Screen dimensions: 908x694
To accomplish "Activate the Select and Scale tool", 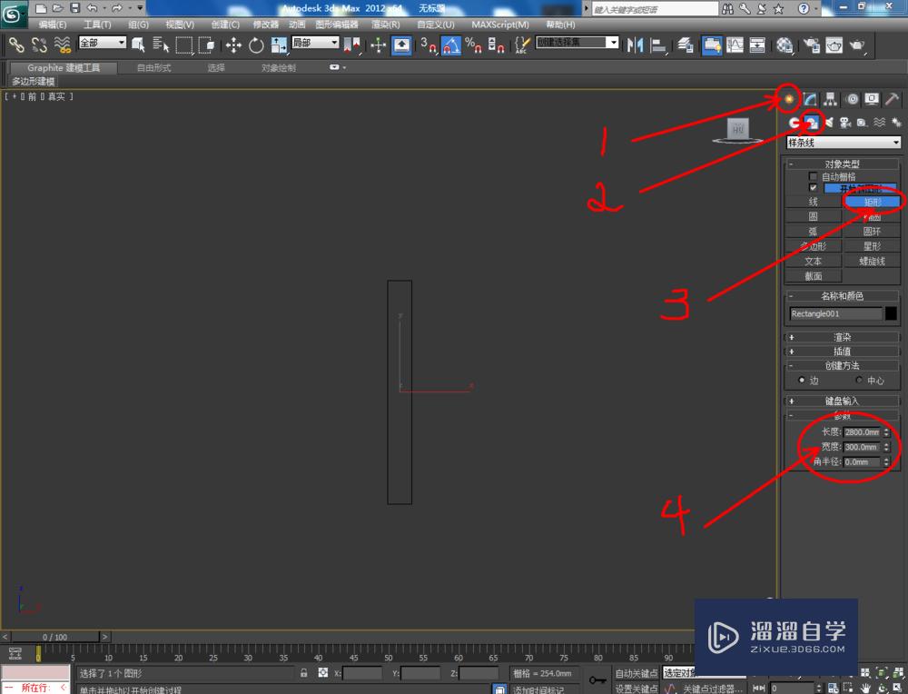I will pyautogui.click(x=279, y=45).
